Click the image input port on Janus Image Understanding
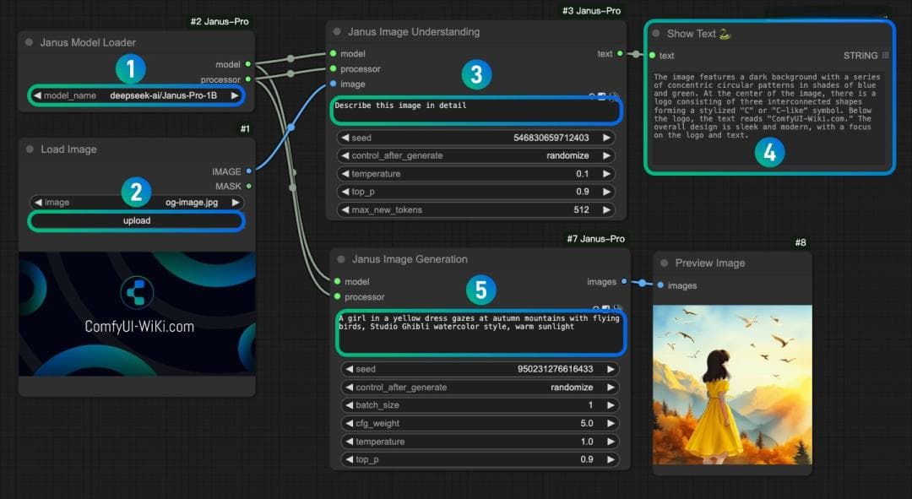Viewport: 912px width, 499px height. 334,84
